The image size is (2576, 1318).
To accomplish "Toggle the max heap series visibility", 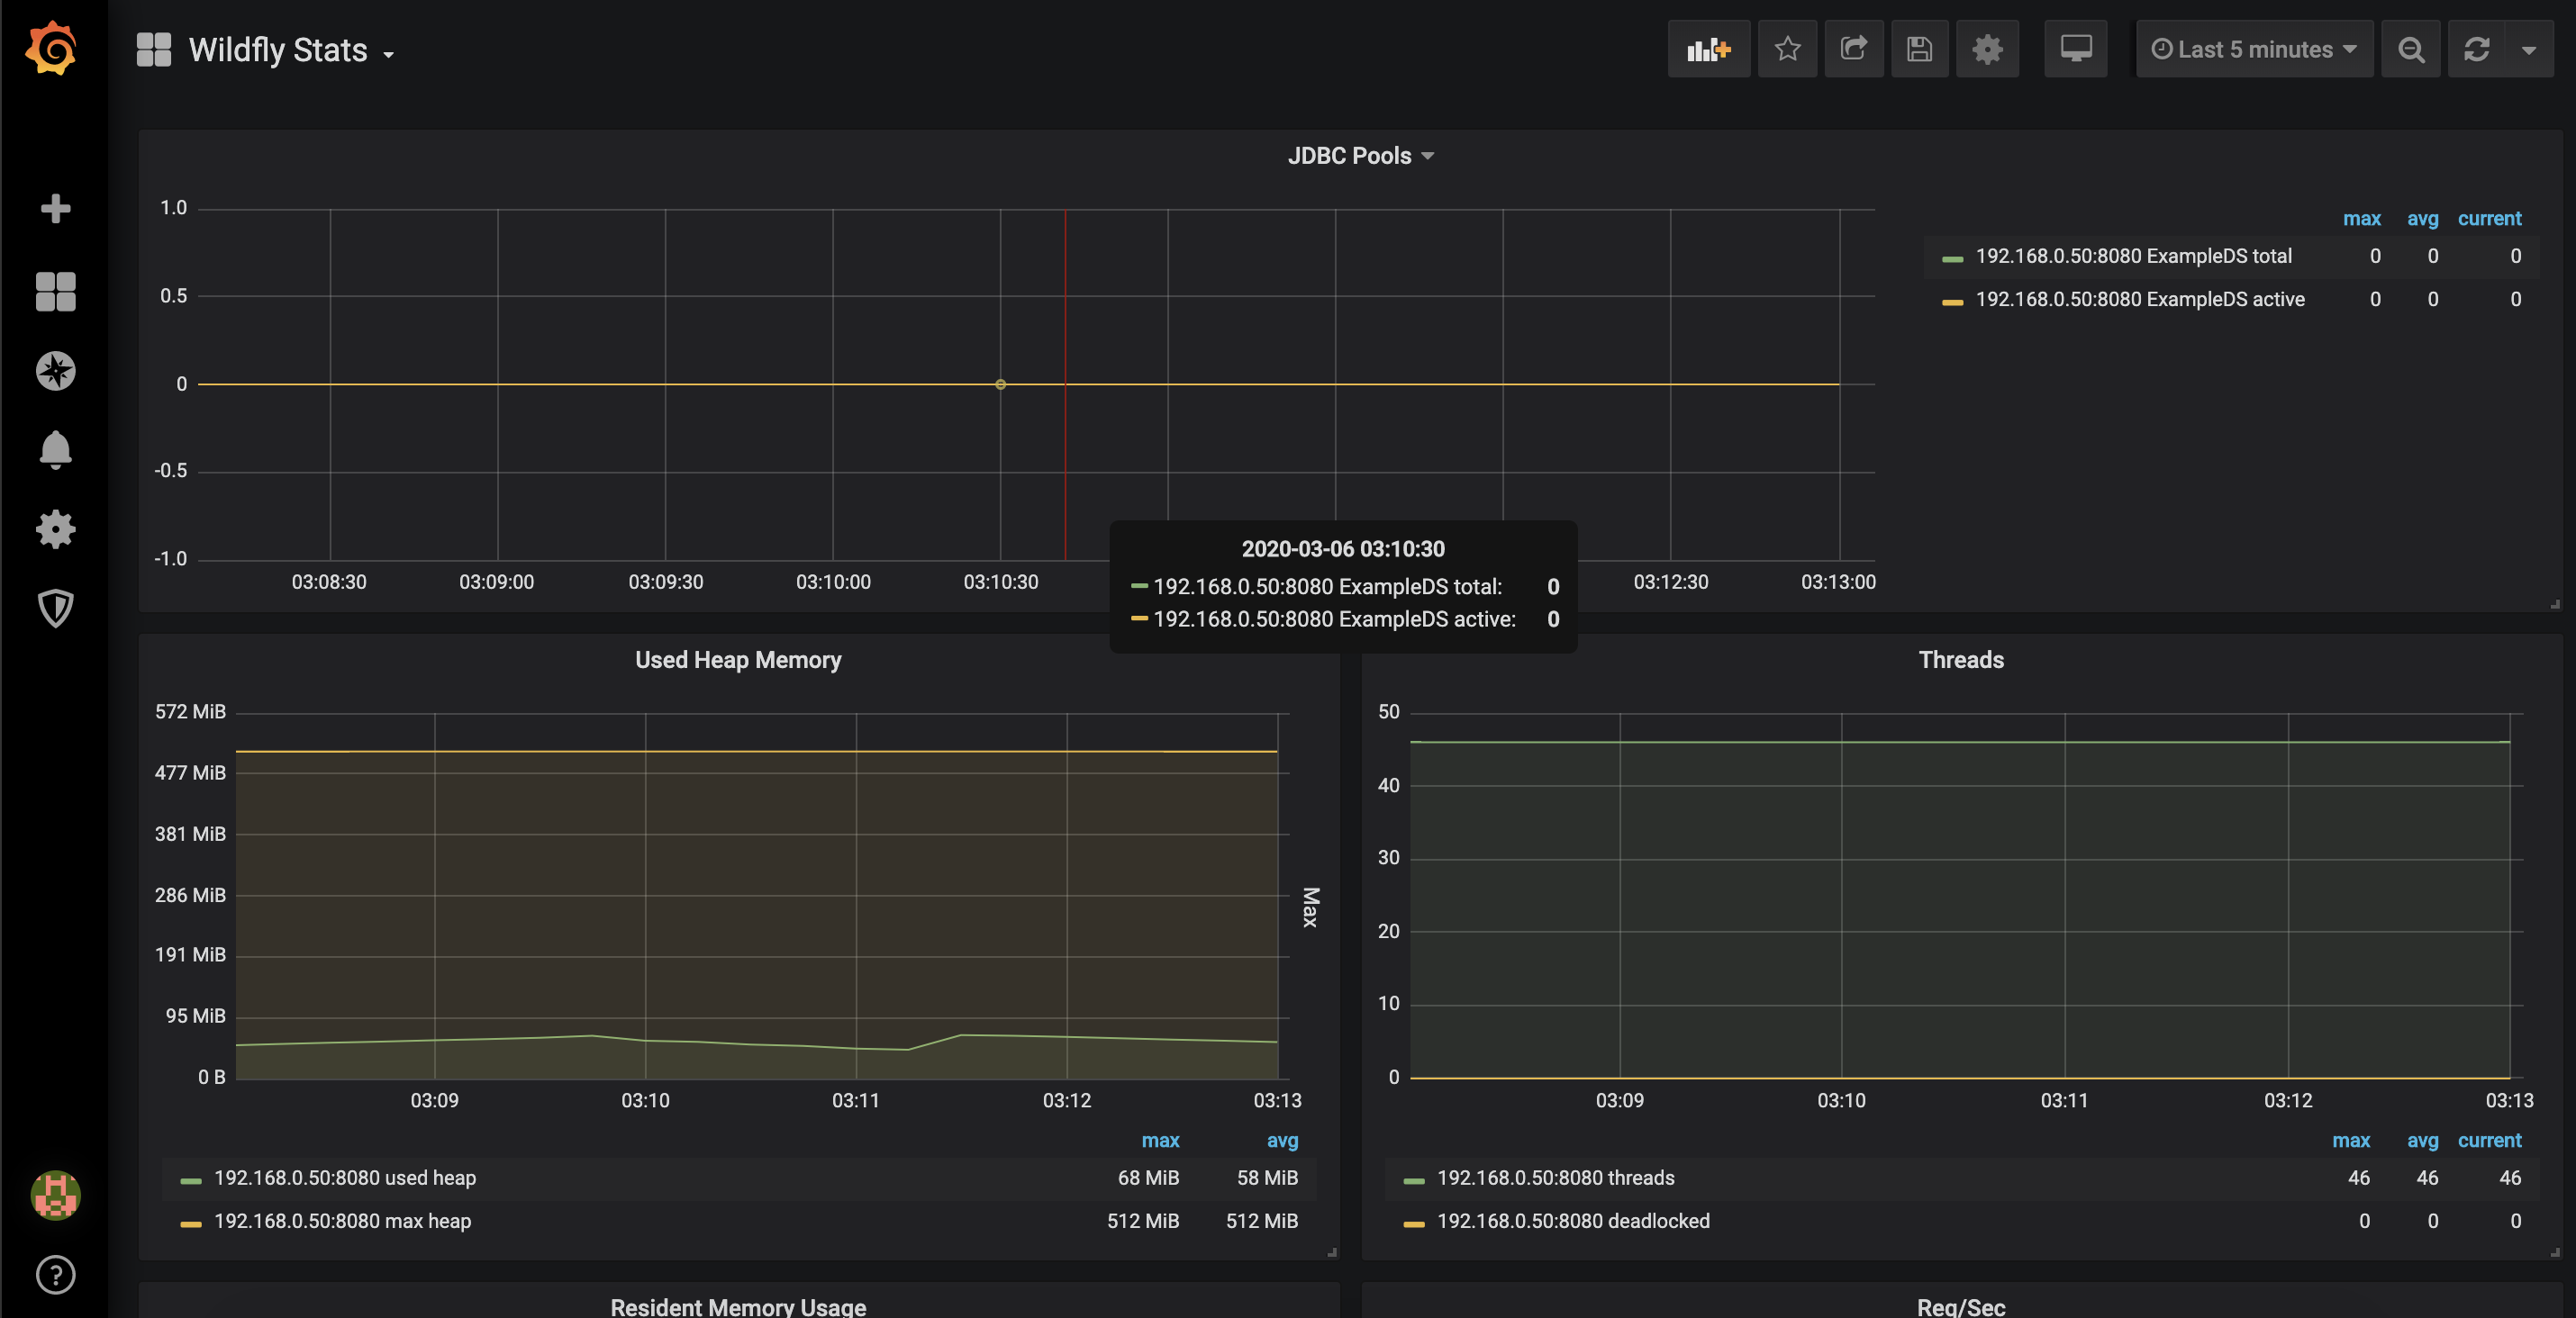I will tap(342, 1221).
